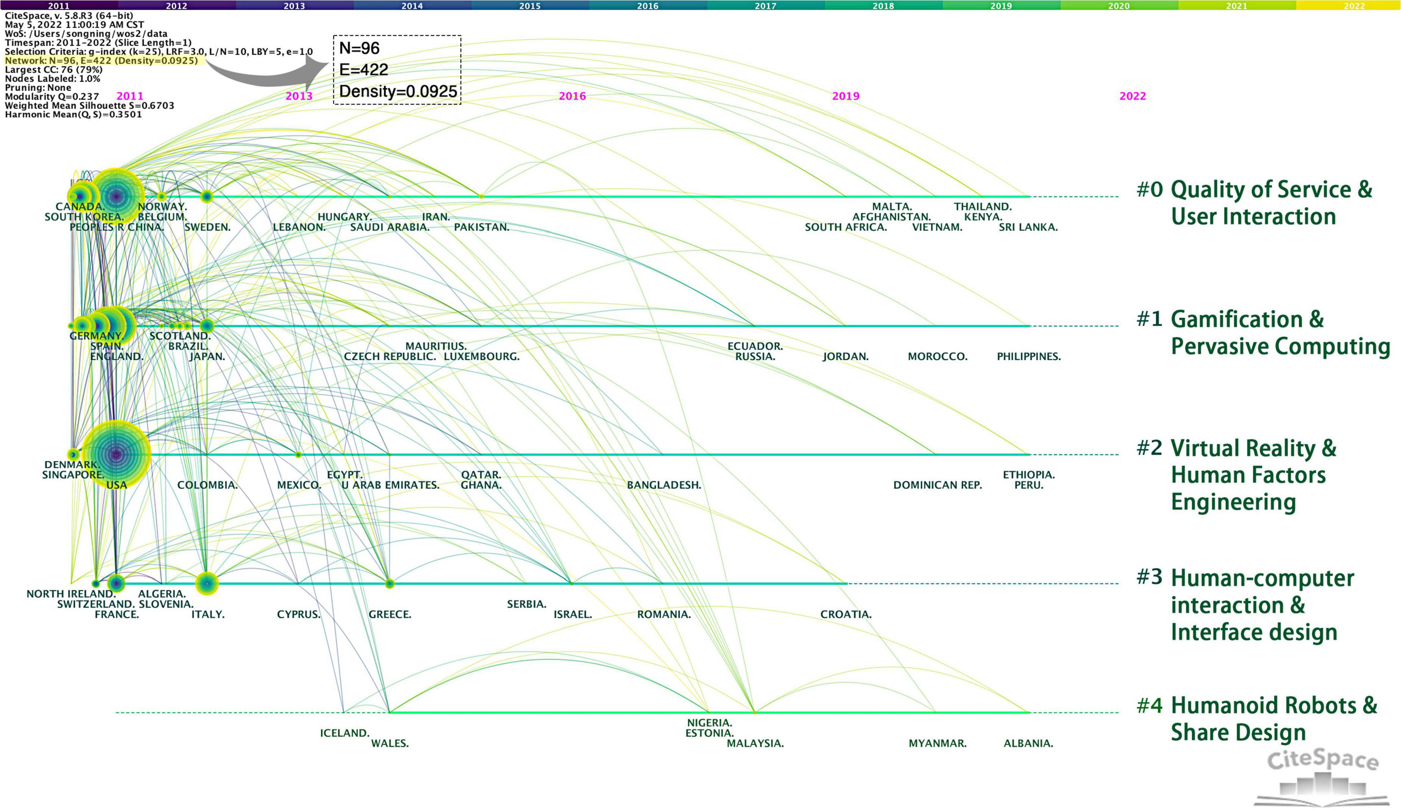
Task: Click the SOUTH AFRICA label
Action: click(846, 227)
